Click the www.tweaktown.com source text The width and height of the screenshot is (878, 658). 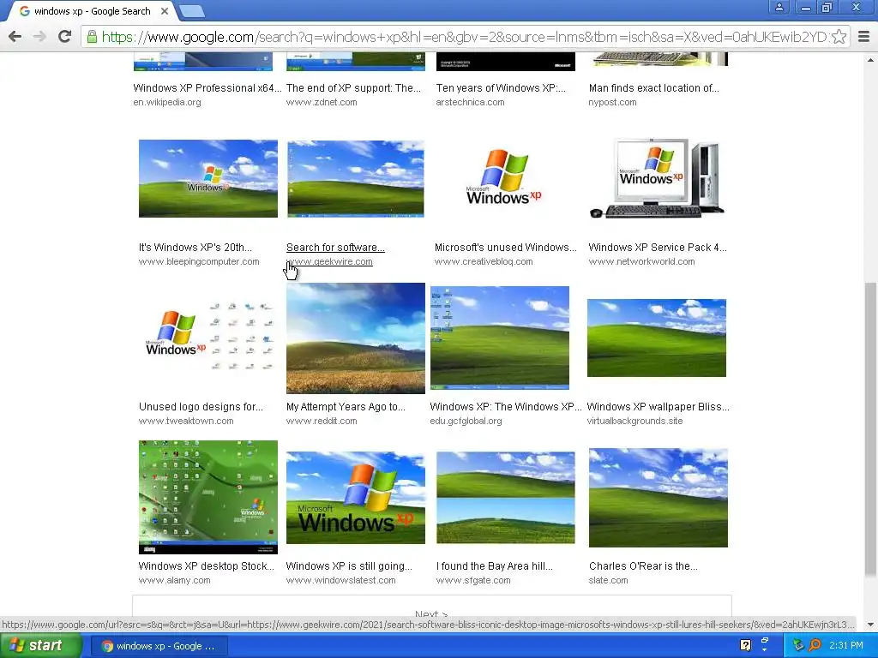[x=186, y=422]
